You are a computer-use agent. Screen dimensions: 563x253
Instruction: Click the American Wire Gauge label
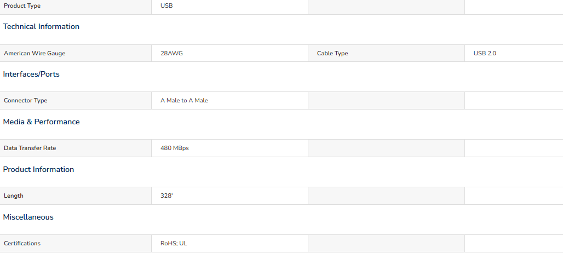[x=35, y=54]
